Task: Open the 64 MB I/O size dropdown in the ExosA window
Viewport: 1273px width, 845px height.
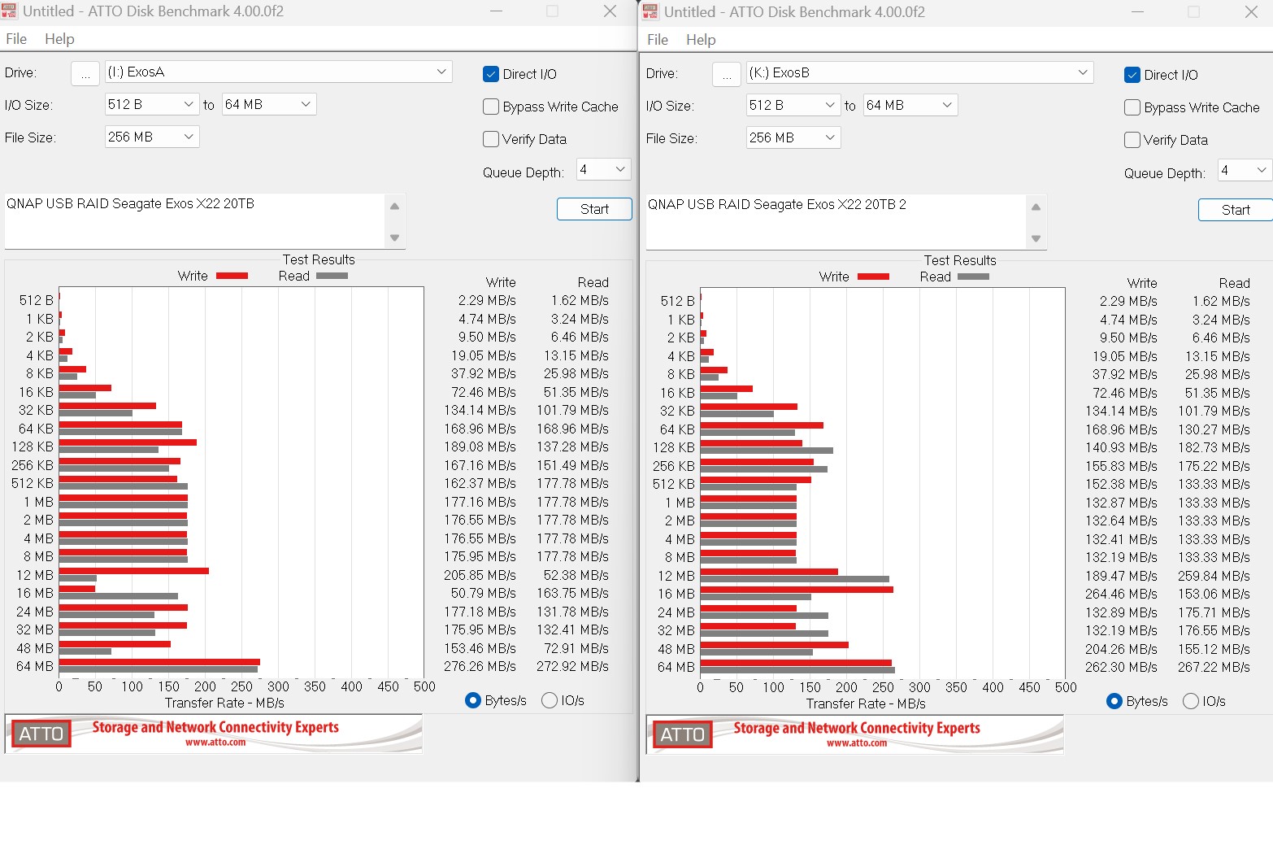Action: (269, 104)
